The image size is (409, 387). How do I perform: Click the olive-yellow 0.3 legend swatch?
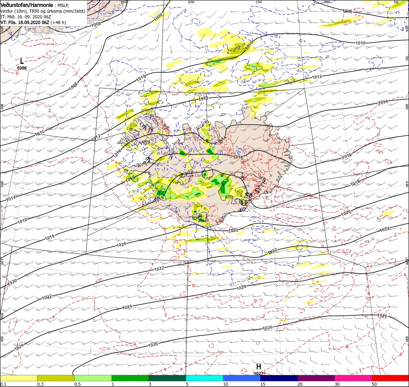point(56,378)
